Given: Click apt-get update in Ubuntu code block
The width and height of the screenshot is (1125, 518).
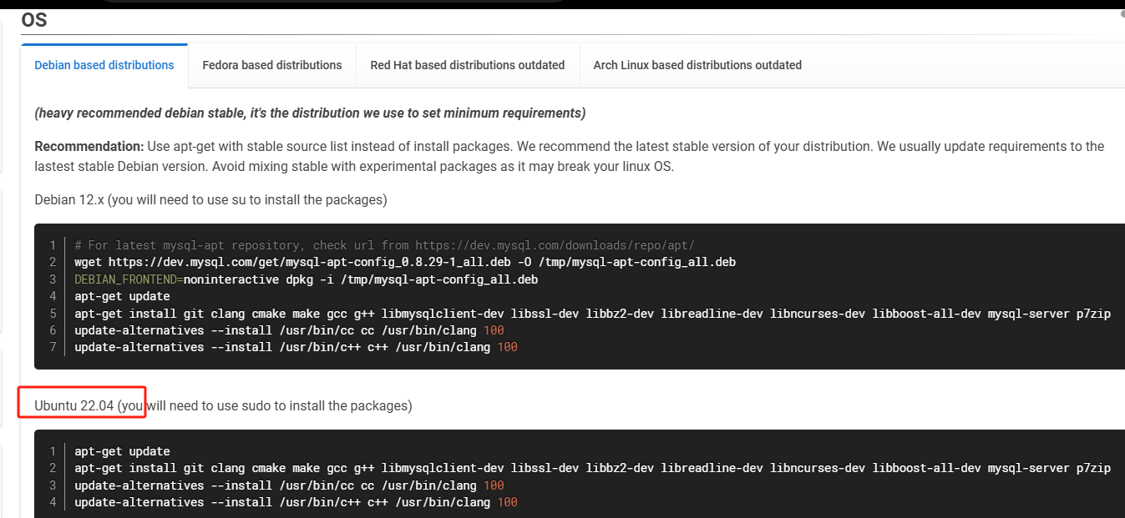Looking at the screenshot, I should click(122, 451).
